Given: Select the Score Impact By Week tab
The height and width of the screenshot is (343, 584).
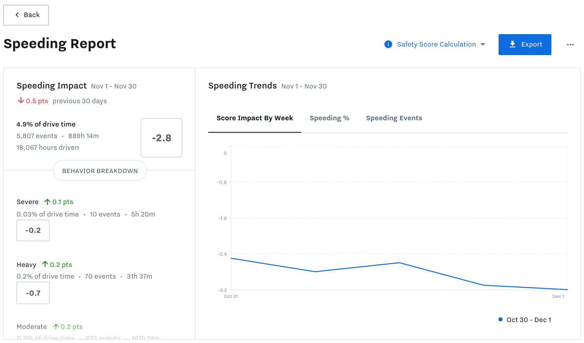Looking at the screenshot, I should (255, 118).
